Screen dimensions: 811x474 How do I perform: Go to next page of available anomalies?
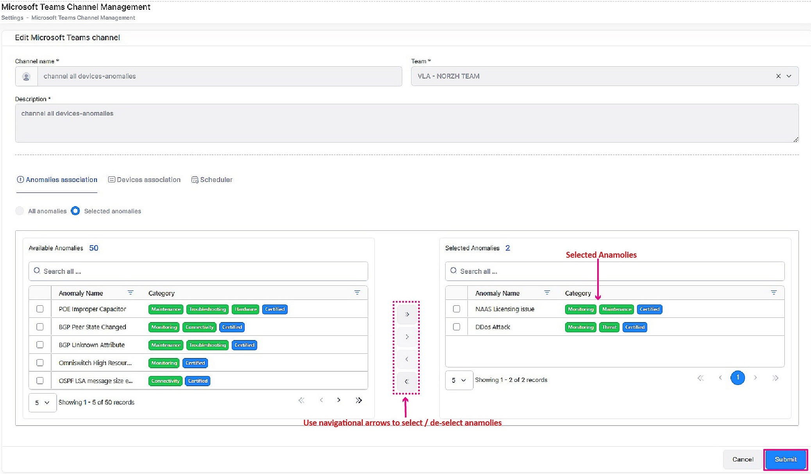coord(339,400)
